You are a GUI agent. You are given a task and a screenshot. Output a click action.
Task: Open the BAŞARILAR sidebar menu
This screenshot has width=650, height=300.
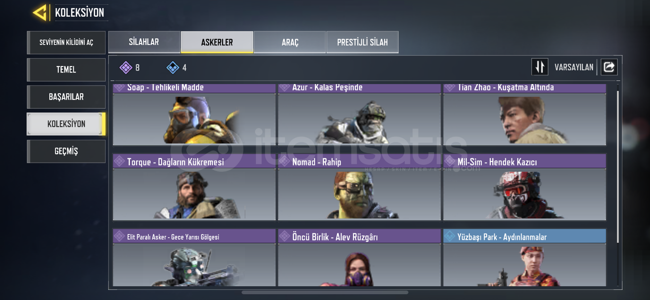click(x=66, y=97)
